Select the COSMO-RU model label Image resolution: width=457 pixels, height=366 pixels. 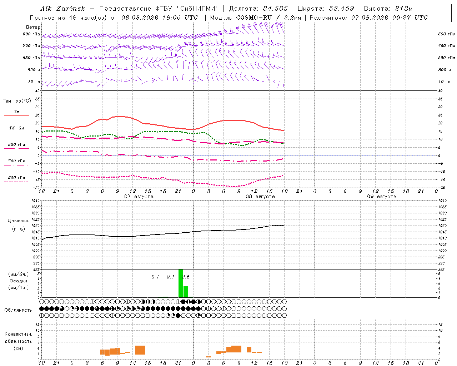pyautogui.click(x=254, y=17)
